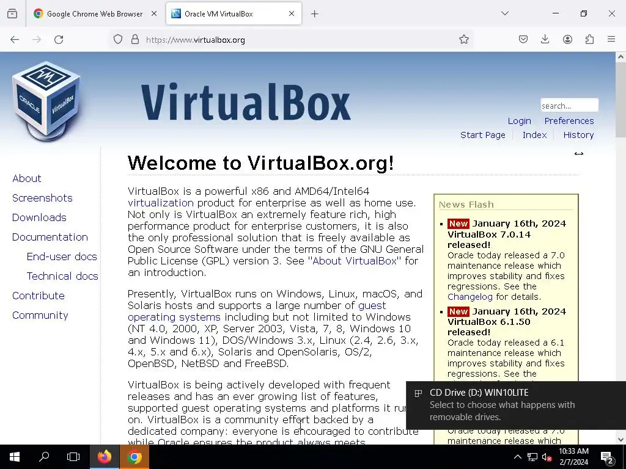The image size is (626, 469).
Task: Click into the search... input field
Action: [569, 105]
